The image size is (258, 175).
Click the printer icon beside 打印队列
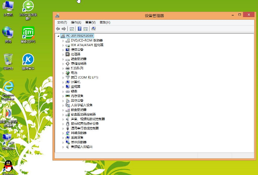pos(67,68)
